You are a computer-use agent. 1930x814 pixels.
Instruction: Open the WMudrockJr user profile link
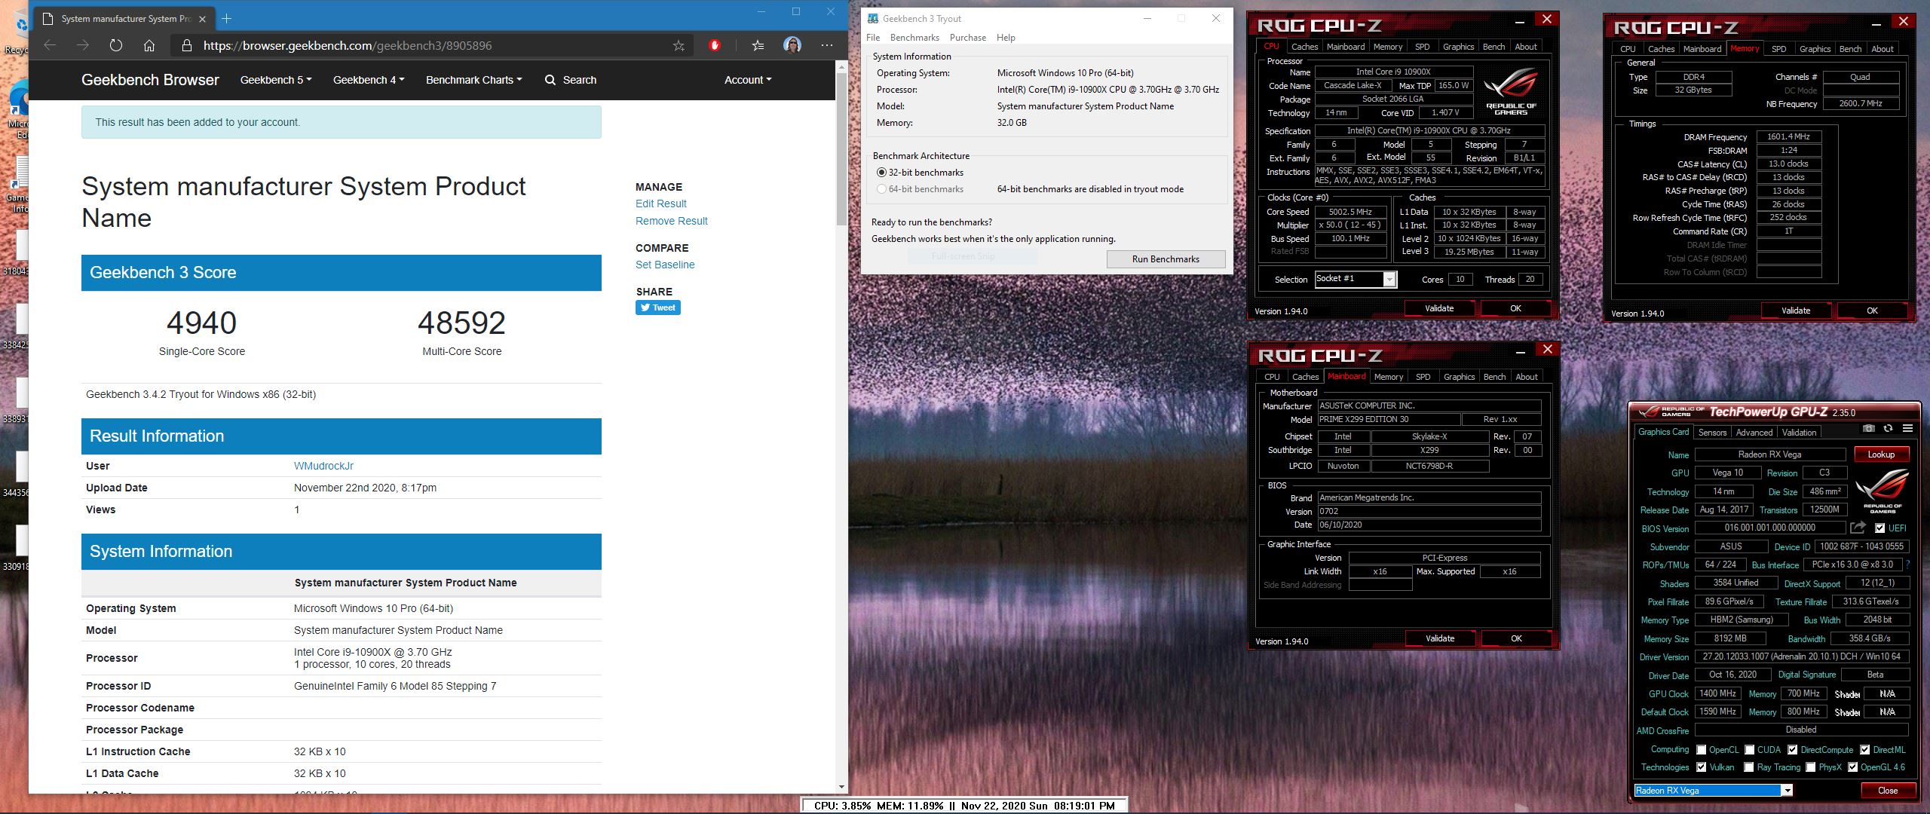pyautogui.click(x=323, y=466)
